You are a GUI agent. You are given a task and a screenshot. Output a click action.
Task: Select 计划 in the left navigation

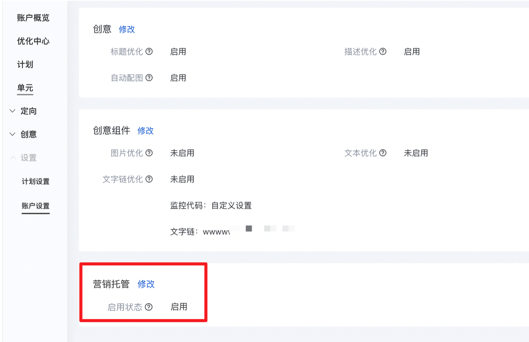25,64
